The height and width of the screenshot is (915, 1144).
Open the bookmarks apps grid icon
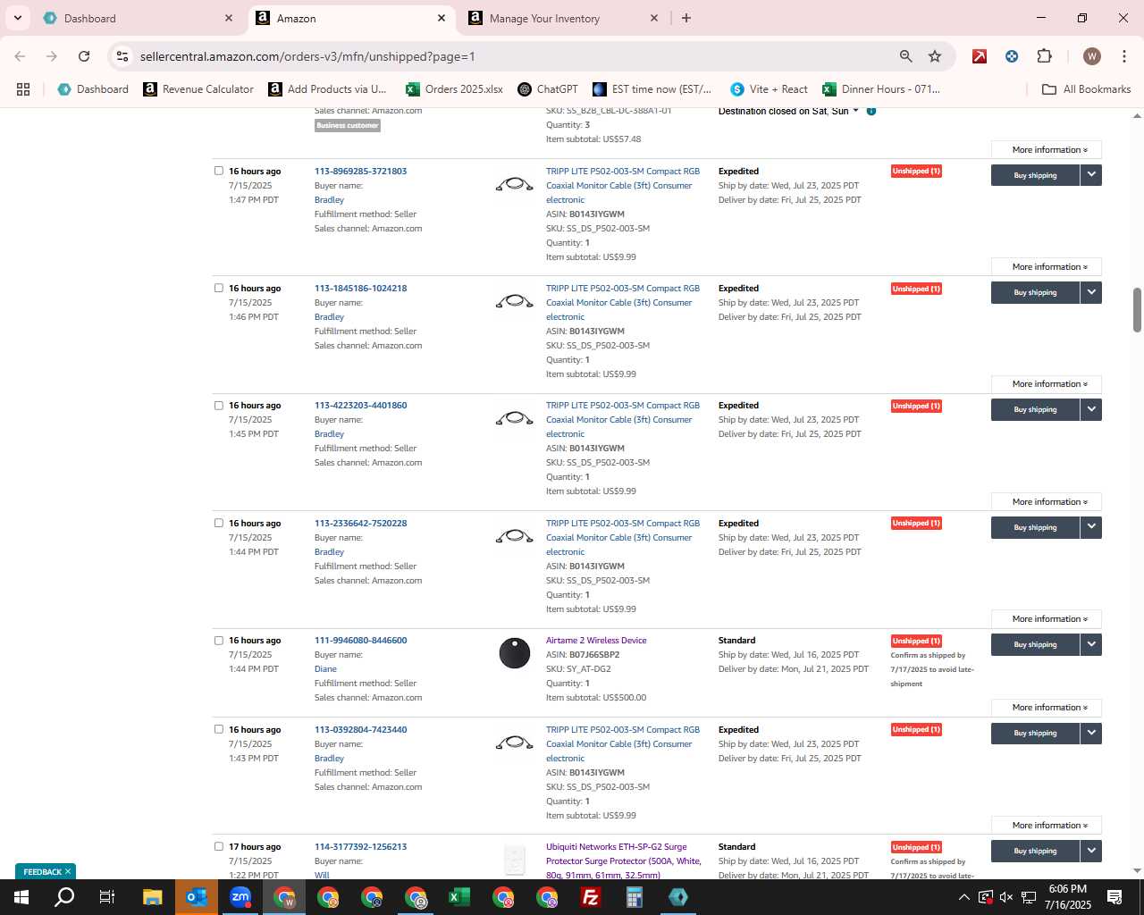tap(23, 89)
